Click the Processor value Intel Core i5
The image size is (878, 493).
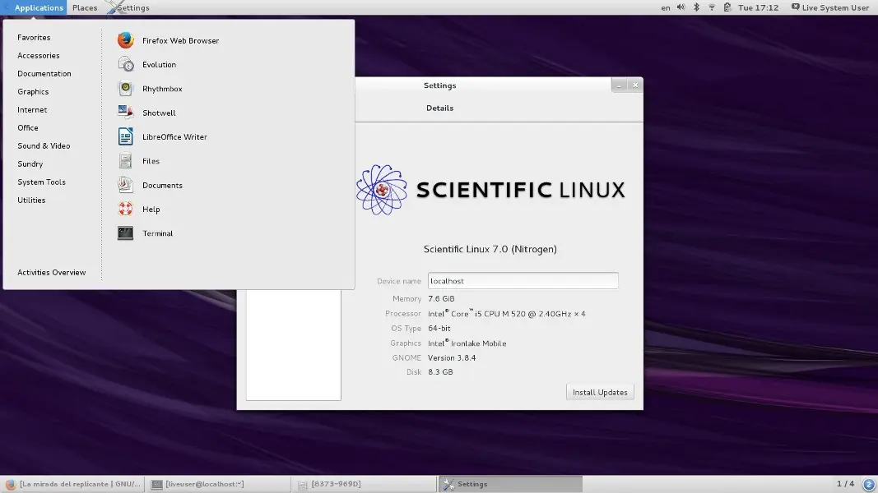click(507, 314)
